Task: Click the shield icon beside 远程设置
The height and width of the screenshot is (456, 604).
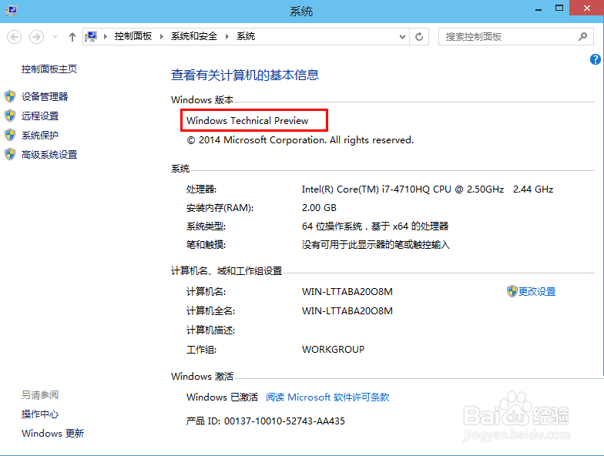Action: tap(11, 116)
